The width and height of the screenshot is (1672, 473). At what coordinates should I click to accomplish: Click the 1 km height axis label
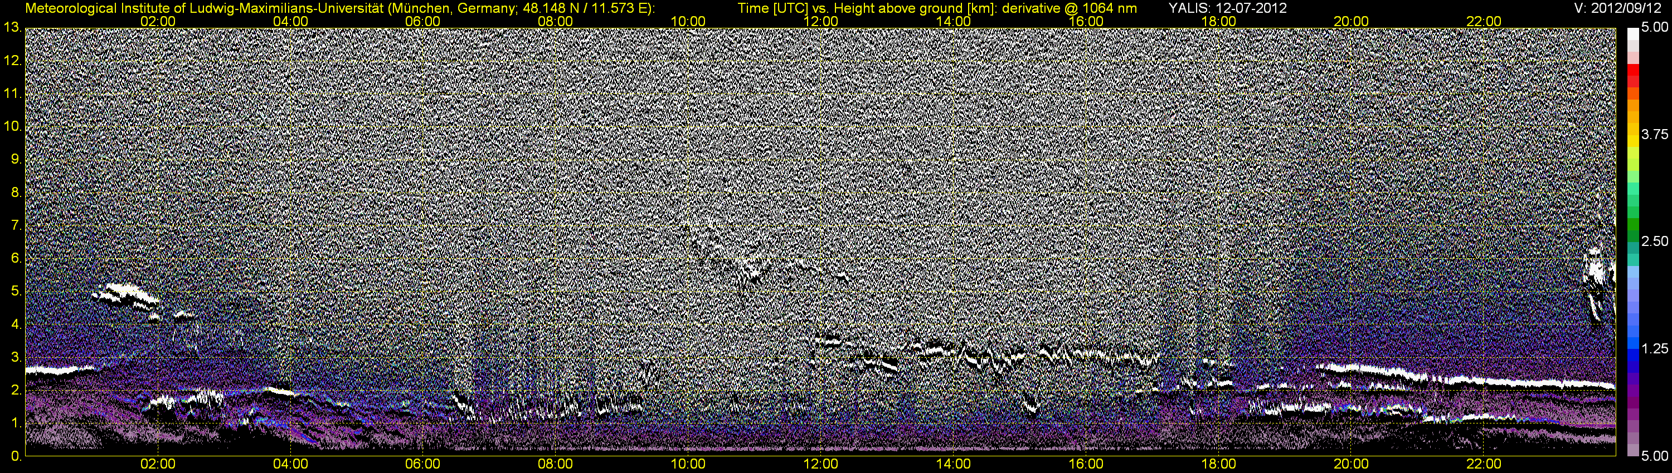click(x=16, y=424)
